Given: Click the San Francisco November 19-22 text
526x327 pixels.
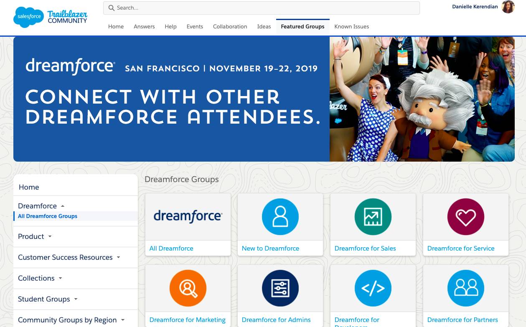Looking at the screenshot, I should point(221,68).
